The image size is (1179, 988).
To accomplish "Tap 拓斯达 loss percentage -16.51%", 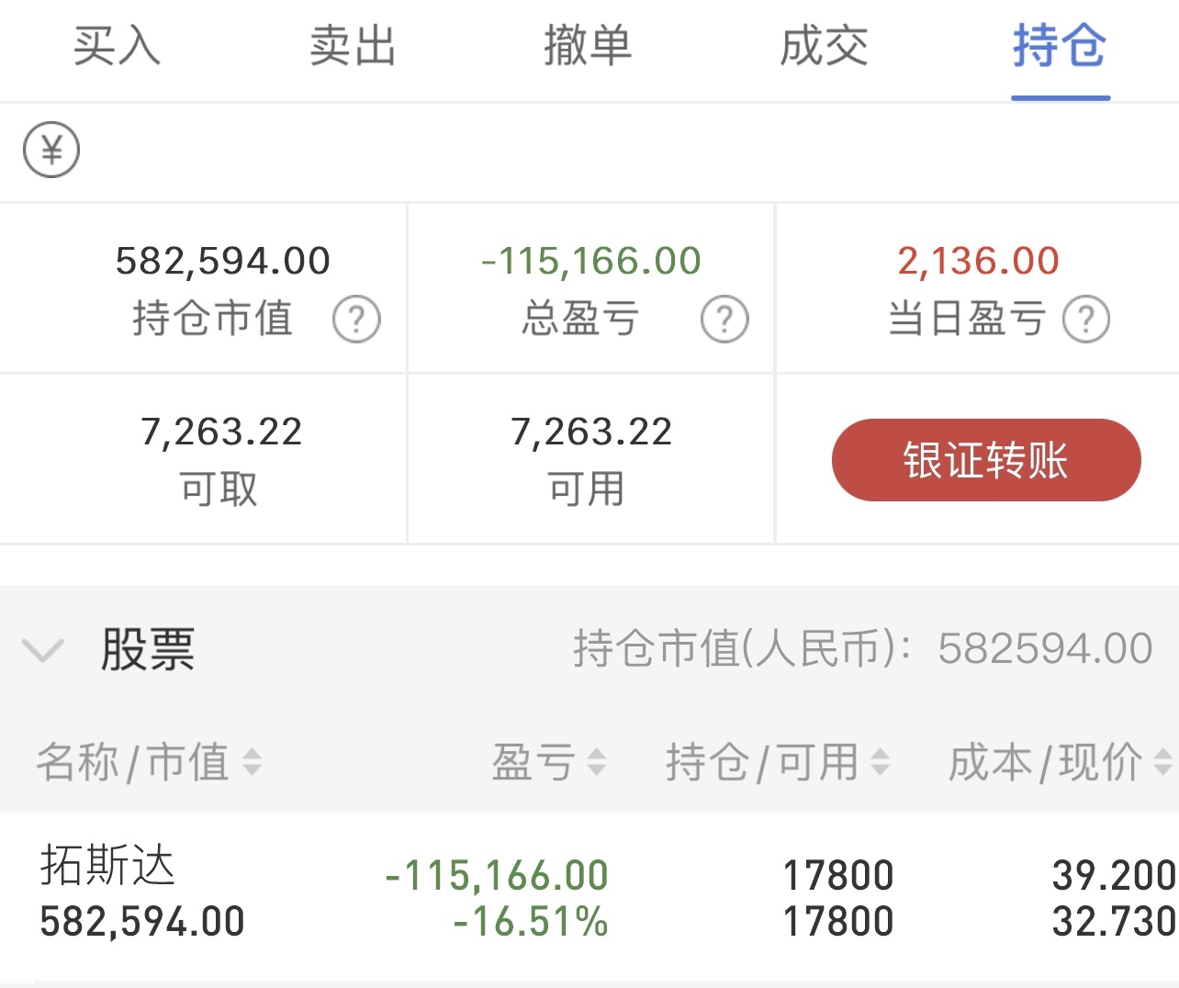I will pyautogui.click(x=531, y=921).
